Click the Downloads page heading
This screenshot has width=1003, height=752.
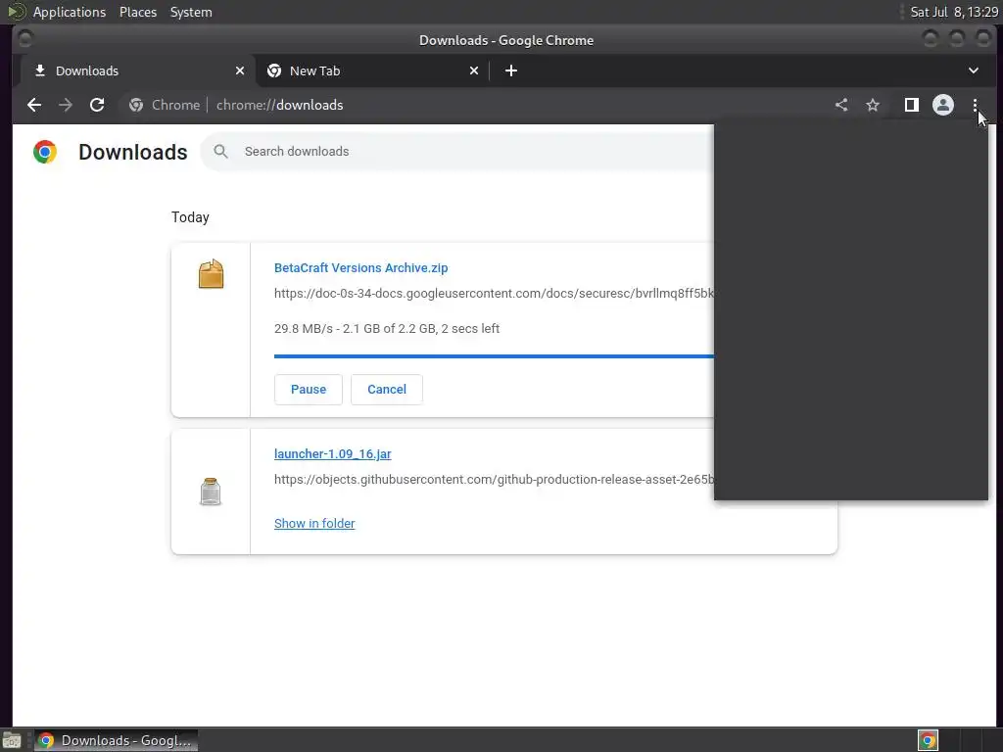pyautogui.click(x=133, y=152)
